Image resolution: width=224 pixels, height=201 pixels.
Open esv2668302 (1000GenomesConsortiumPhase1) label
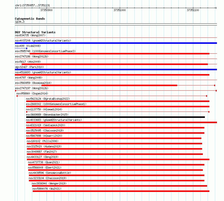pyautogui.click(x=56, y=104)
